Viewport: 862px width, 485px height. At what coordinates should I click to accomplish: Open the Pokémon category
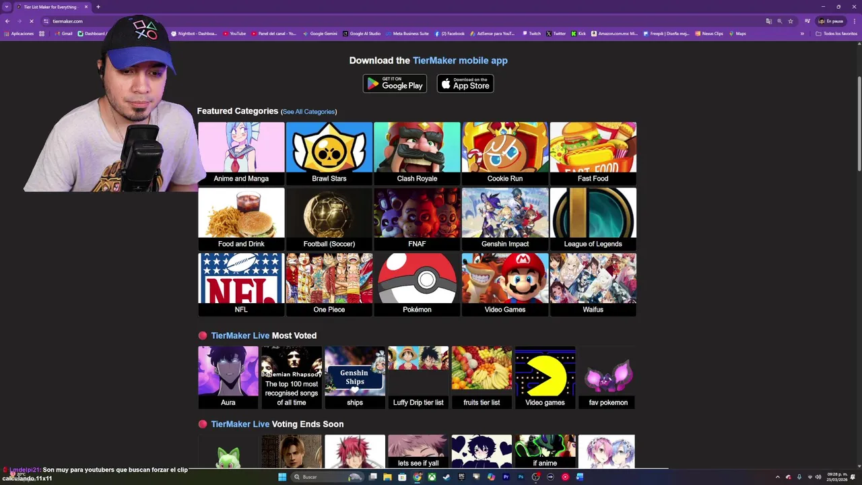coord(417,284)
